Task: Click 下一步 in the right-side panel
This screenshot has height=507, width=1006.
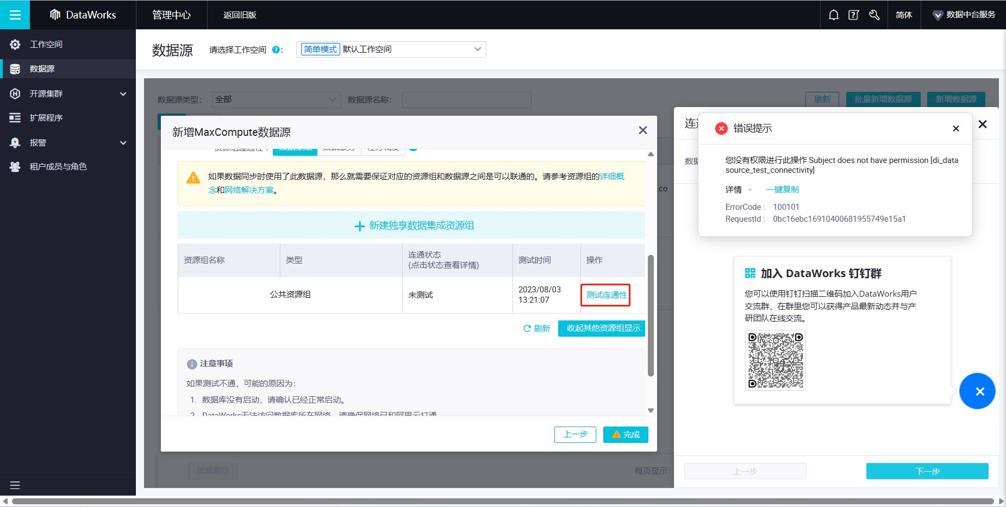Action: click(927, 471)
